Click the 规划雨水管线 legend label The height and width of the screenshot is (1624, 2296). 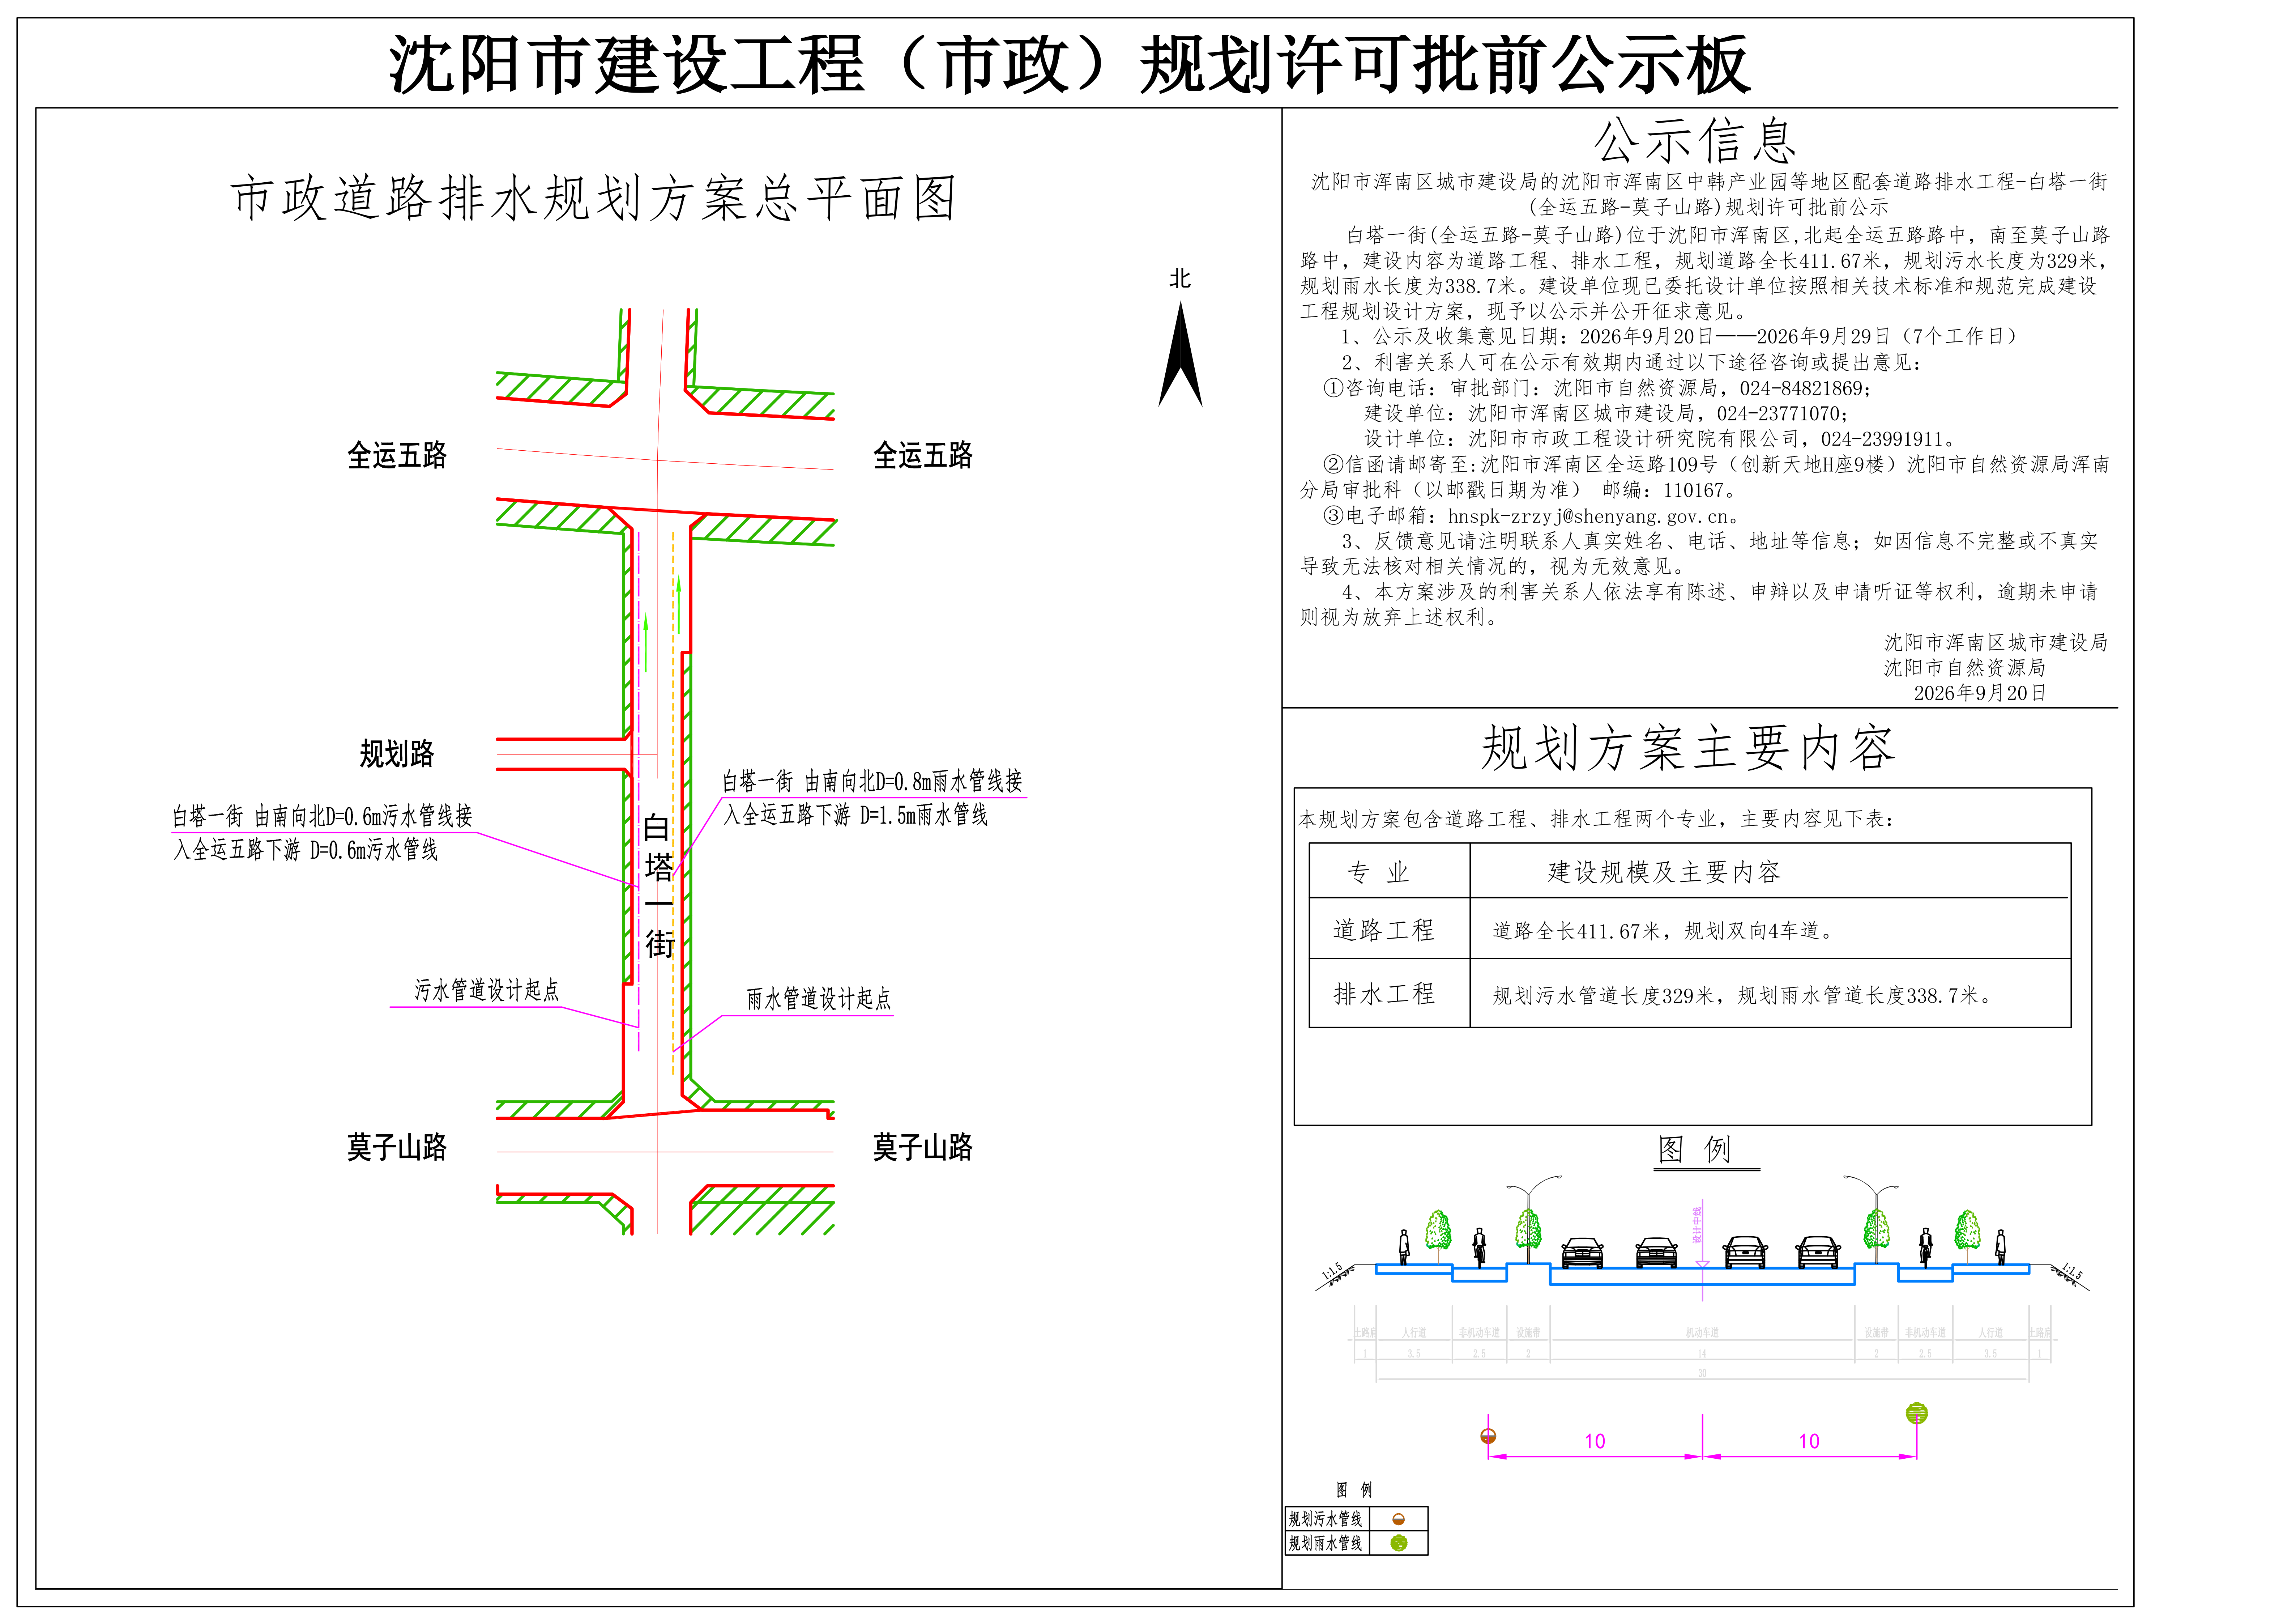pyautogui.click(x=1326, y=1543)
